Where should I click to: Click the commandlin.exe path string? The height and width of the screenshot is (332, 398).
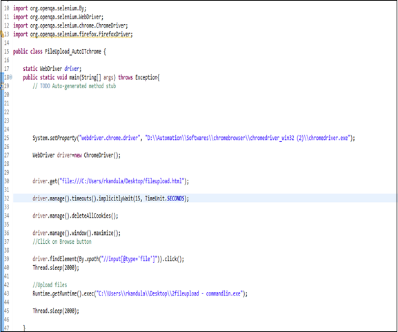169,293
